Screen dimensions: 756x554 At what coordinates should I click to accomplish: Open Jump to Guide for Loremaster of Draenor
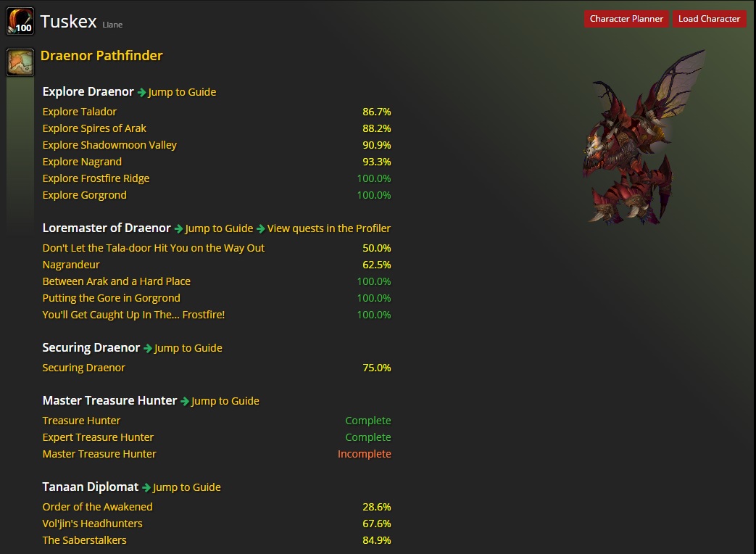219,228
